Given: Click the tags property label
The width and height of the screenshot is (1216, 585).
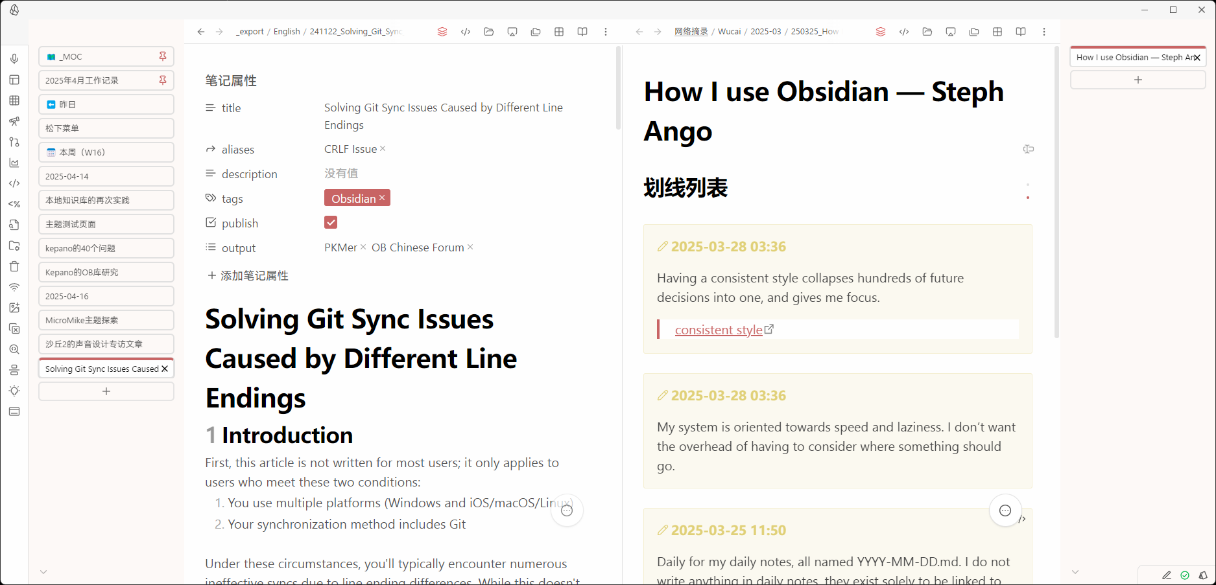Looking at the screenshot, I should tap(232, 199).
